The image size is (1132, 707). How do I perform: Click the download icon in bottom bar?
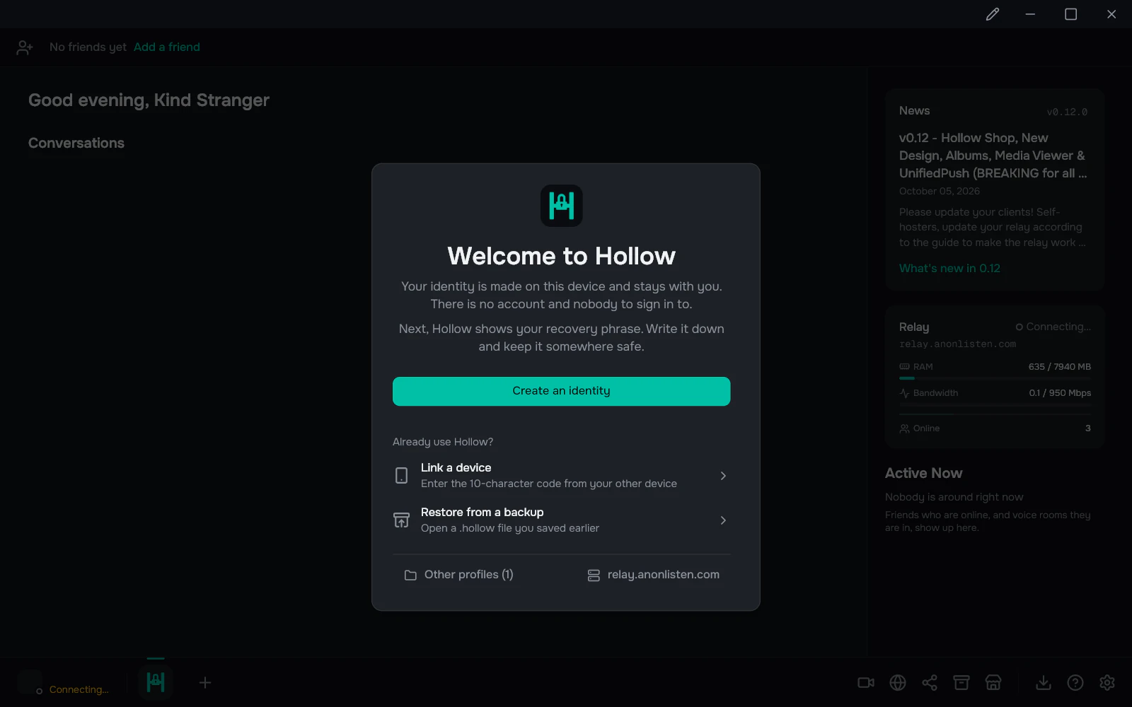point(1044,682)
